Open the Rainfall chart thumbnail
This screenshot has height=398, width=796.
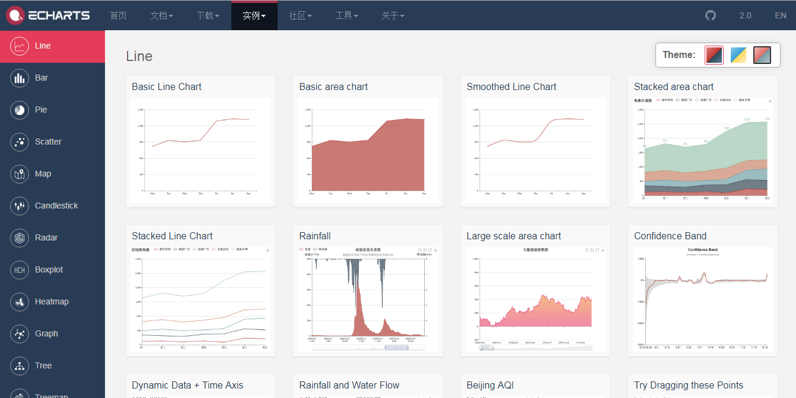(x=368, y=298)
